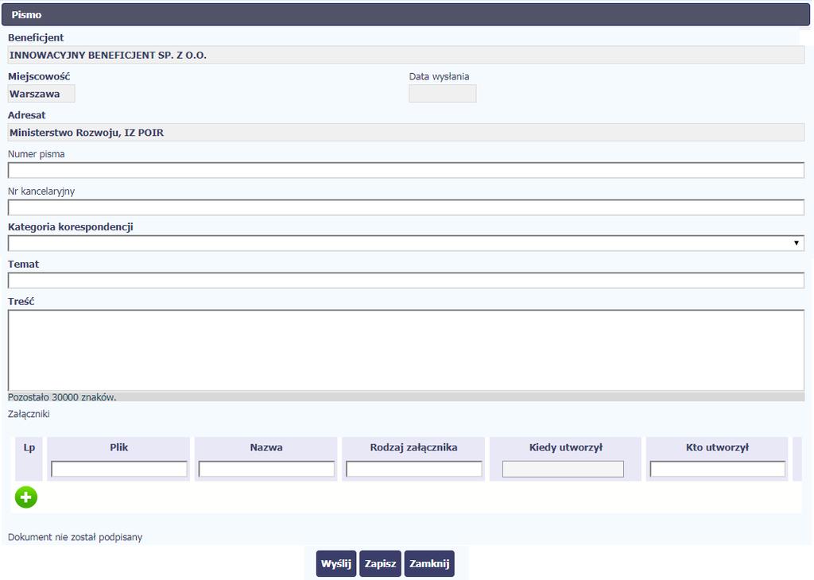Click the Plik column filter field

point(119,469)
